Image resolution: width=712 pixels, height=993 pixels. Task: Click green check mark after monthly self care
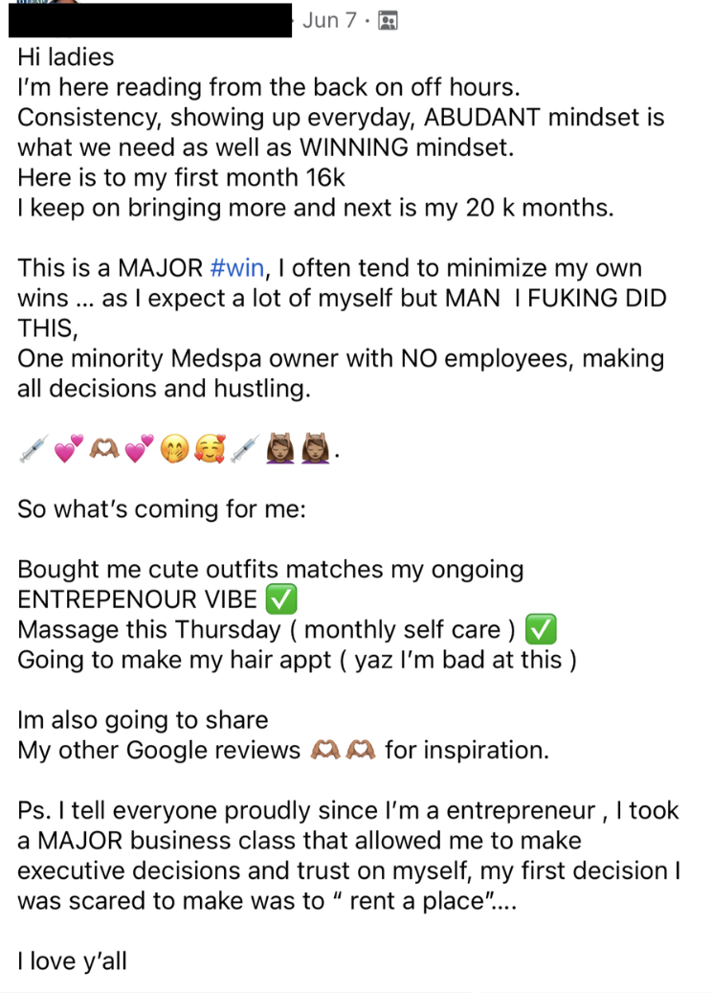pyautogui.click(x=541, y=629)
